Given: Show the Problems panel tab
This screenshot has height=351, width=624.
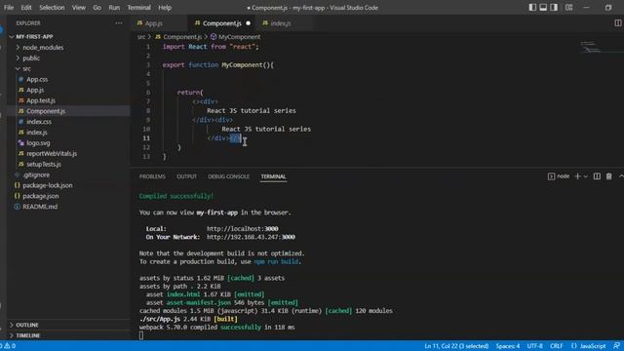Looking at the screenshot, I should coord(152,176).
